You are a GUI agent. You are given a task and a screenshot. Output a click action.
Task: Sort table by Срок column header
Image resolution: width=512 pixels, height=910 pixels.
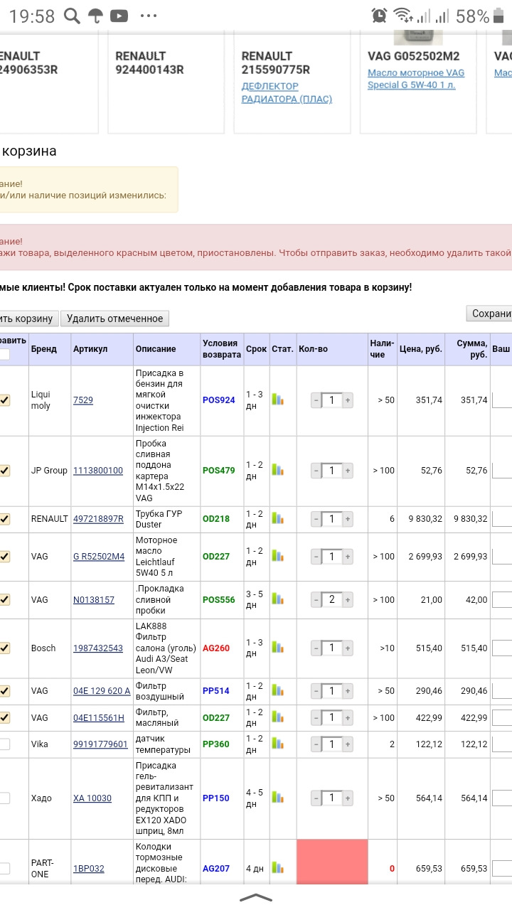click(x=256, y=349)
